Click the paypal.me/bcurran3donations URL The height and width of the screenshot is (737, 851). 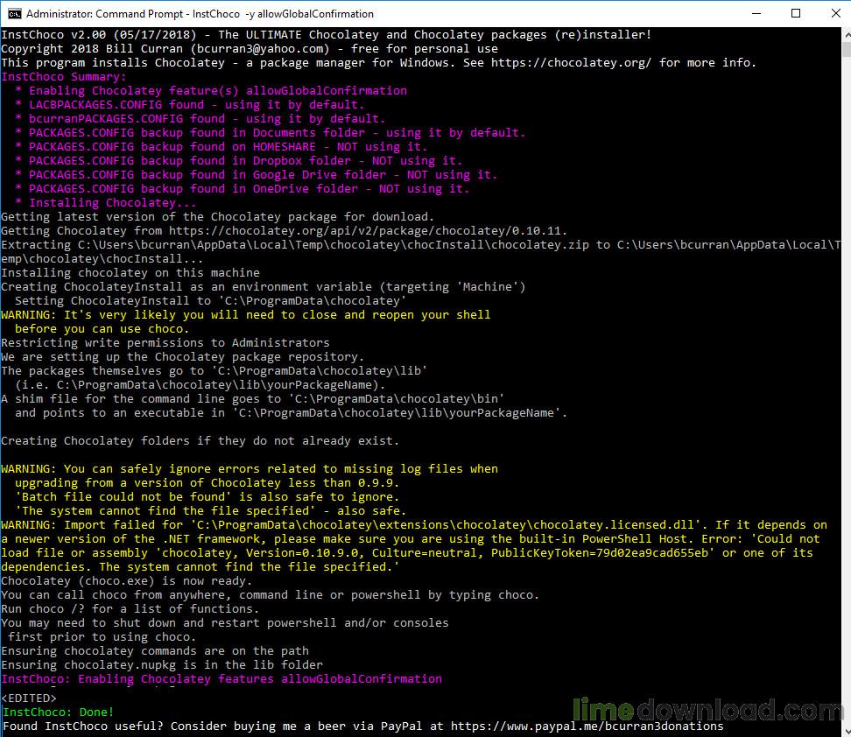tap(587, 726)
